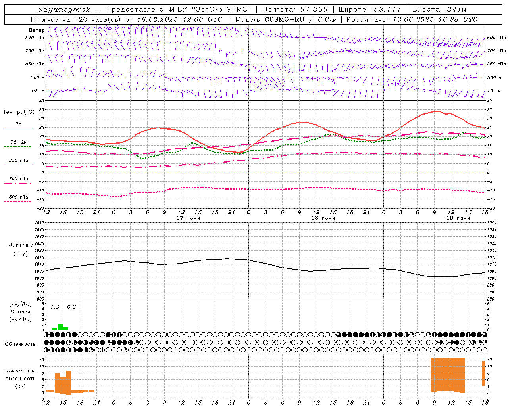The image size is (508, 406).
Task: Click the longitude value "Долгота: 91.369"
Action: [295, 10]
